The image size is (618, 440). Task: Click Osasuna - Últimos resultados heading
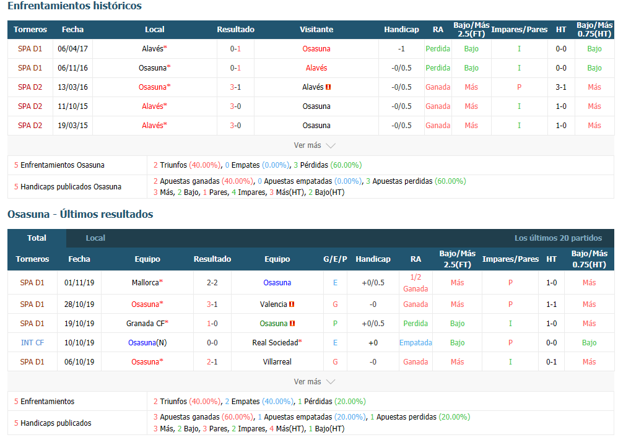(x=81, y=214)
